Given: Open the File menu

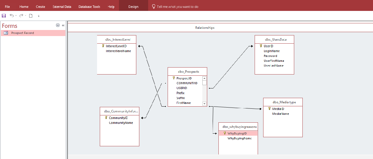Looking at the screenshot, I should pos(7,7).
